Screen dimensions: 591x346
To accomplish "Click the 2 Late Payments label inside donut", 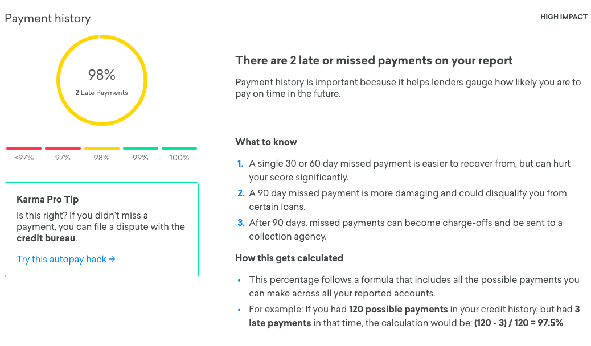I will point(101,92).
